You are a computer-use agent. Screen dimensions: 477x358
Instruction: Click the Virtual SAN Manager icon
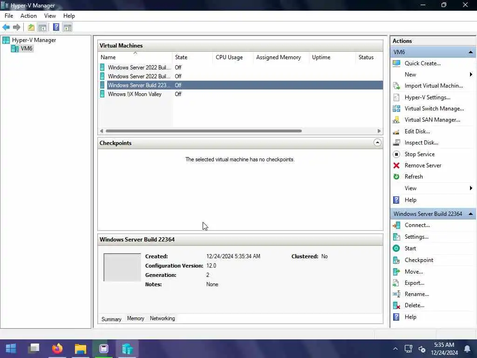pos(396,120)
